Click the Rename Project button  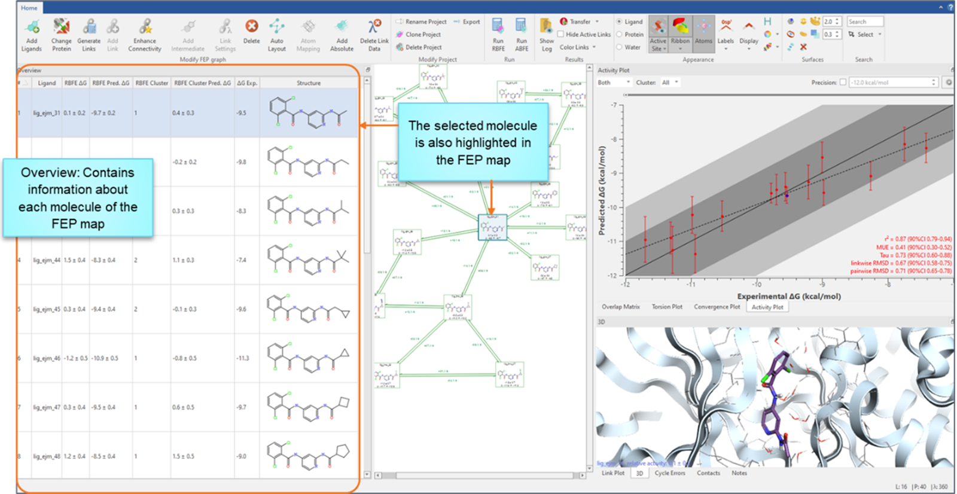pyautogui.click(x=425, y=22)
